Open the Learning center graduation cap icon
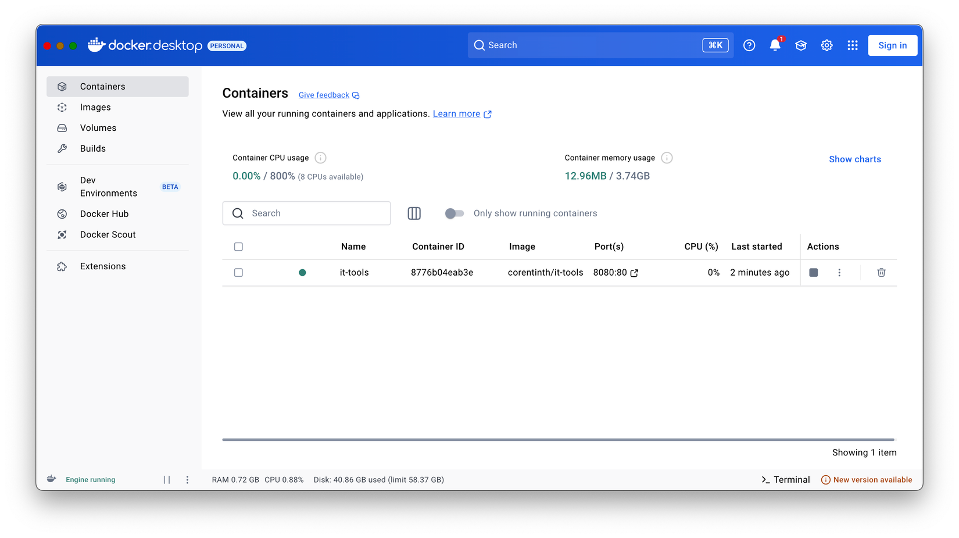This screenshot has height=538, width=959. (800, 45)
